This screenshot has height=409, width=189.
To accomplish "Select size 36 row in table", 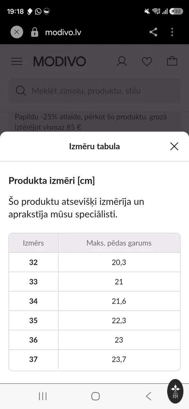I will click(x=94, y=340).
